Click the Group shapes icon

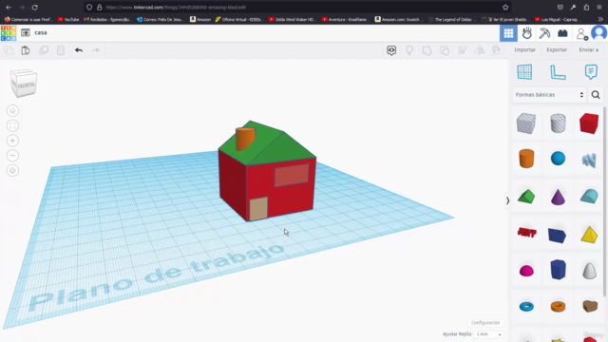coord(427,50)
